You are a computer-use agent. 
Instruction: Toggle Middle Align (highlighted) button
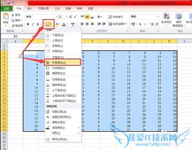pos(87,17)
